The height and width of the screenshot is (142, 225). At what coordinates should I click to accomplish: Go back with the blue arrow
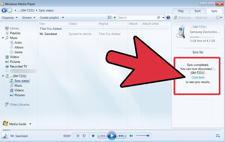4,10
